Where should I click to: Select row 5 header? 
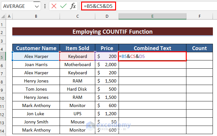[3, 56]
